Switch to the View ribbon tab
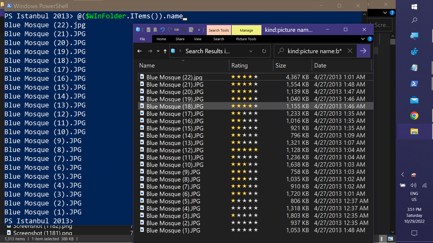Image resolution: width=433 pixels, height=243 pixels. click(x=198, y=39)
